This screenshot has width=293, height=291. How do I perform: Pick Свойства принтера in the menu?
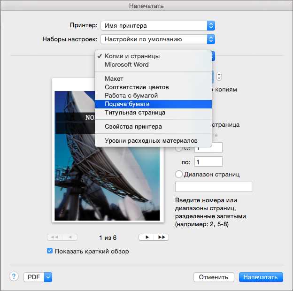133,127
